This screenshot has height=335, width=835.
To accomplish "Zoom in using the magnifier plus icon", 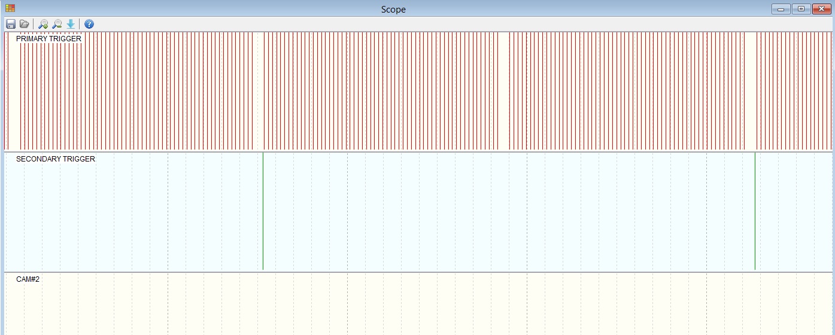I will pyautogui.click(x=43, y=24).
